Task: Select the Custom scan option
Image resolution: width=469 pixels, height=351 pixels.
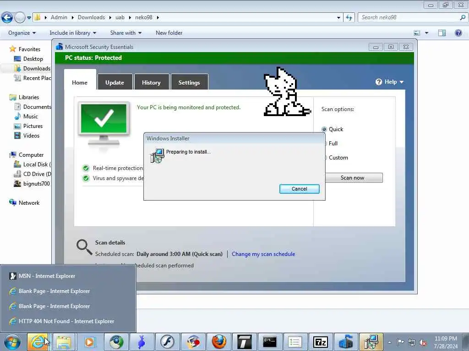Action: coord(338,158)
